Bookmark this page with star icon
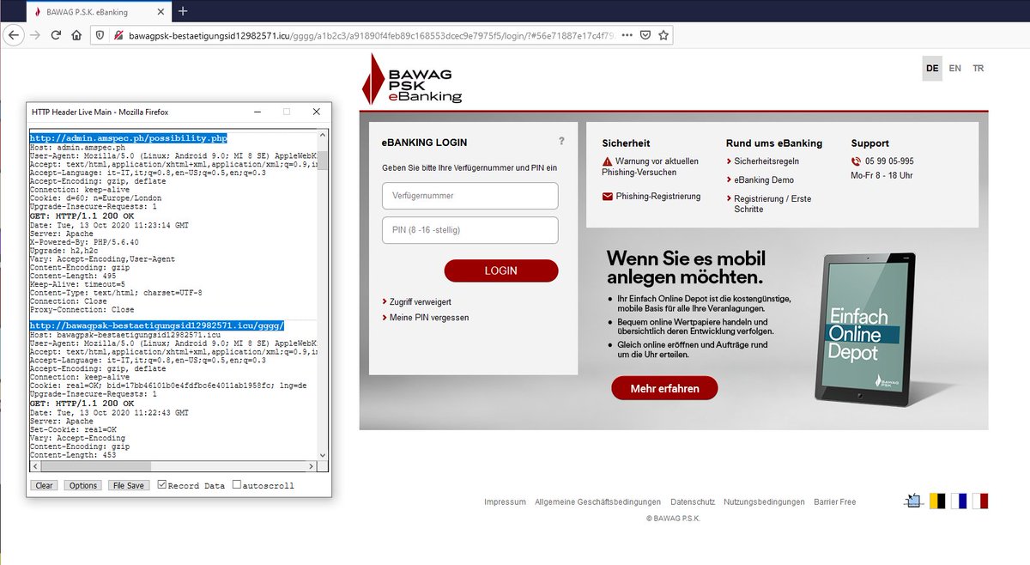The image size is (1030, 565). (x=663, y=35)
